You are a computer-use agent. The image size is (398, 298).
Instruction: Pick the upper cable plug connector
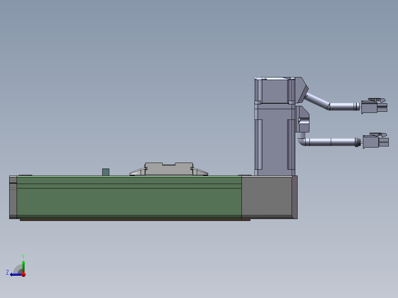(374, 106)
